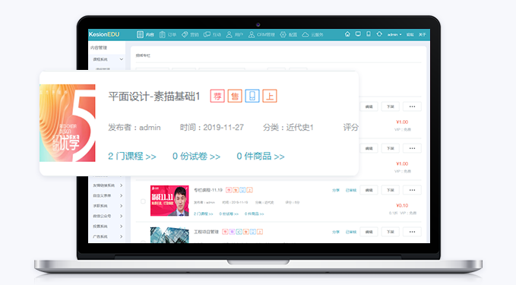516x285 pixels.
Task: Click the red 荐 badge beside 专栏课程-11.19
Action: [x=229, y=190]
